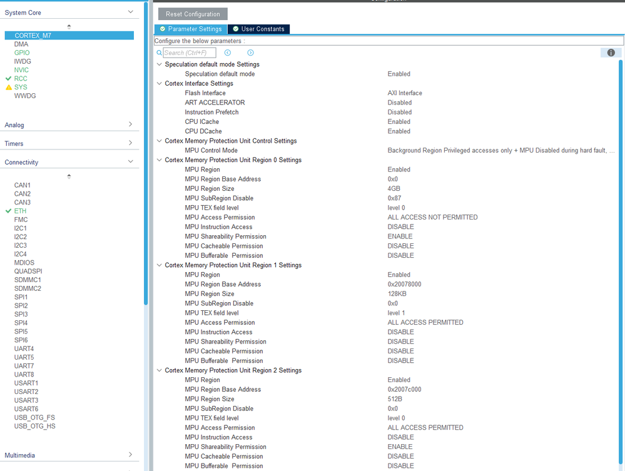Click the Reset Configuration button
Viewport: 625px width, 471px height.
tap(192, 14)
